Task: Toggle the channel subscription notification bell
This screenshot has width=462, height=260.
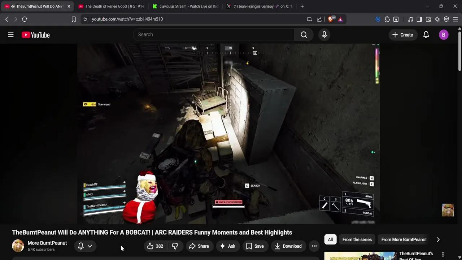Action: [81, 246]
